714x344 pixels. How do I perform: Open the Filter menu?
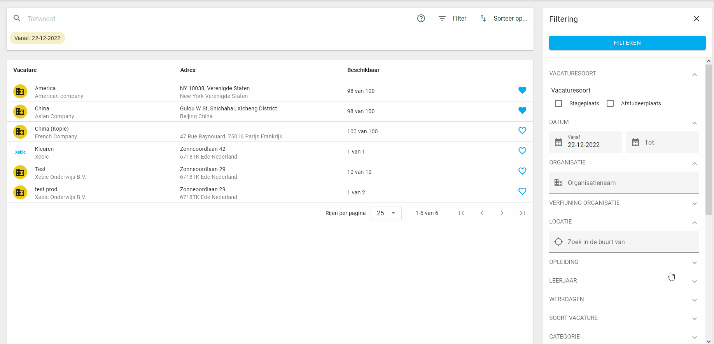point(453,18)
